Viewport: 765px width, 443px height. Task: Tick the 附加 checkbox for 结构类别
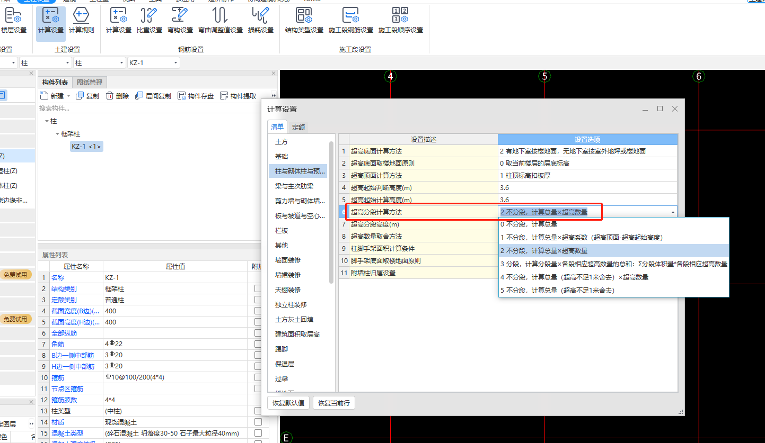(x=258, y=288)
